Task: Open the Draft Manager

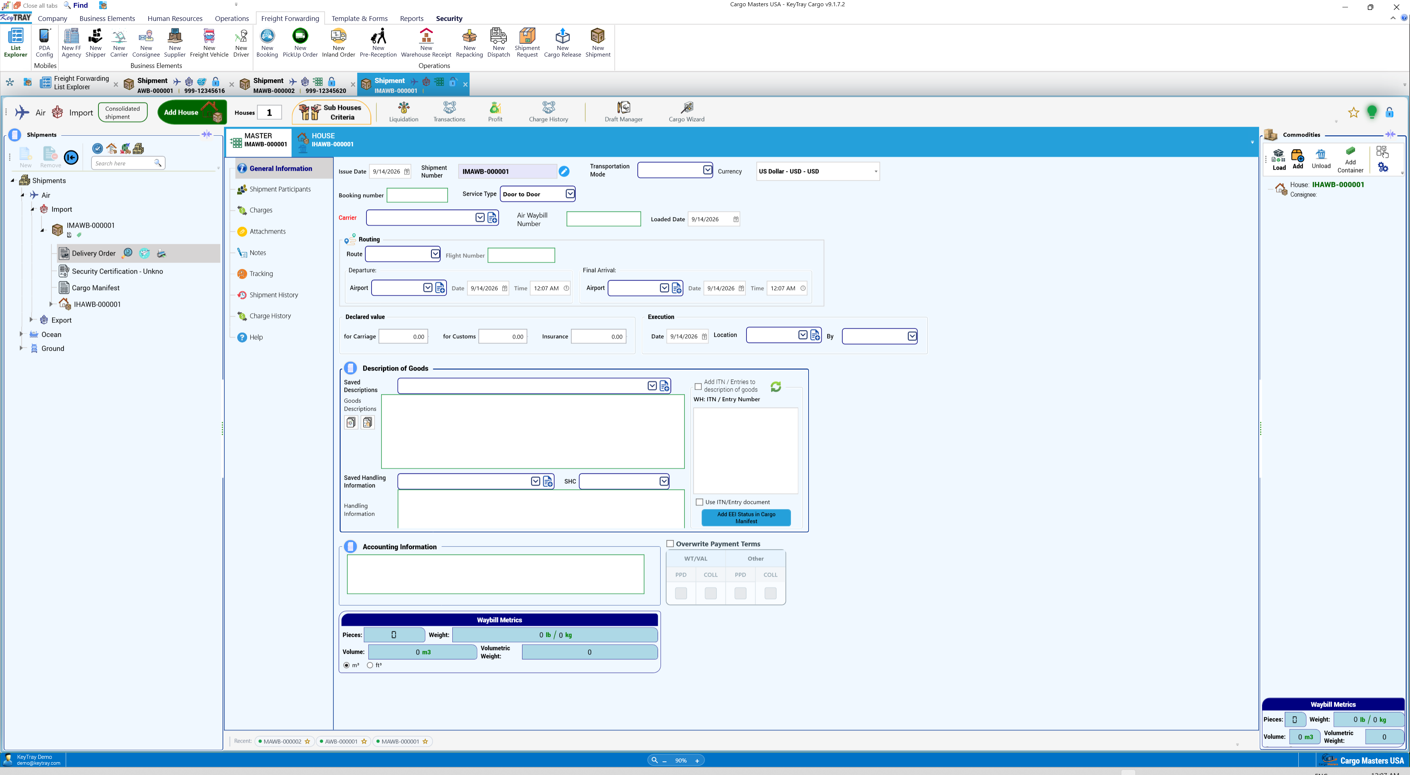Action: tap(623, 112)
